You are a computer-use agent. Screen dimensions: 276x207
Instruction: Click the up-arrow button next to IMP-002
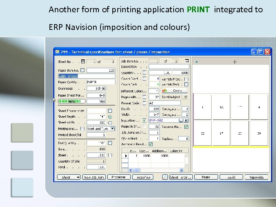(186, 120)
